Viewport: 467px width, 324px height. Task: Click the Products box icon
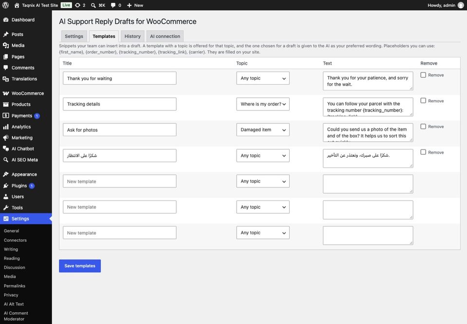point(6,105)
